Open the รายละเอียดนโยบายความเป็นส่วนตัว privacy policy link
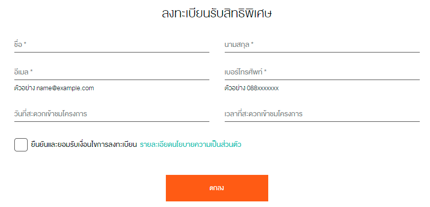This screenshot has width=430, height=207. click(x=190, y=144)
